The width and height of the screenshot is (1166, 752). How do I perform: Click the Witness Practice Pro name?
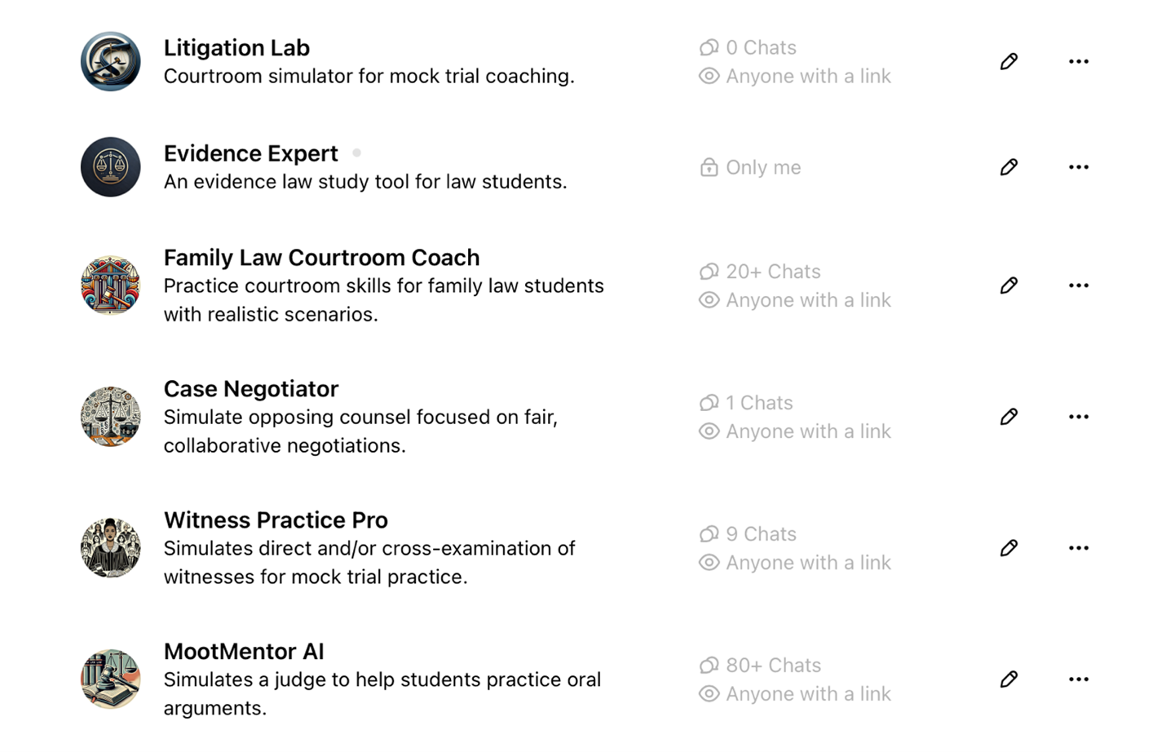pos(276,520)
